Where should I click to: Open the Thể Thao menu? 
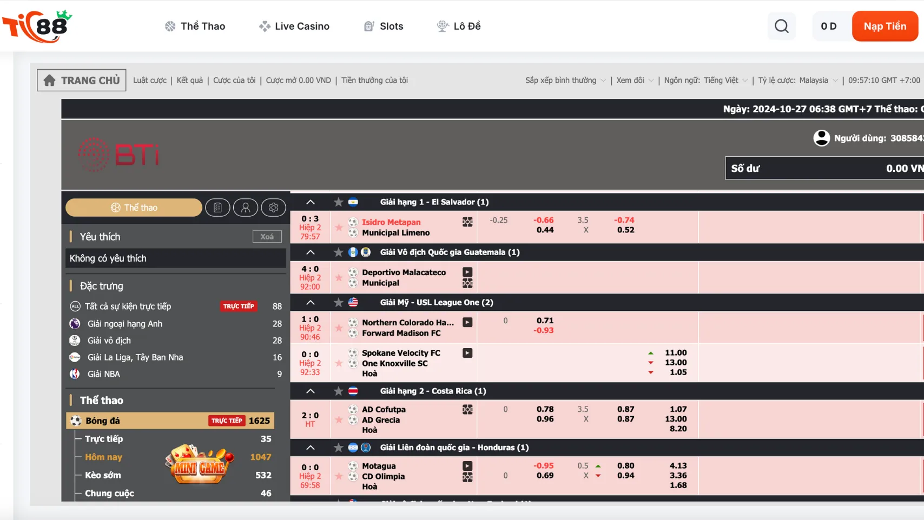[195, 26]
